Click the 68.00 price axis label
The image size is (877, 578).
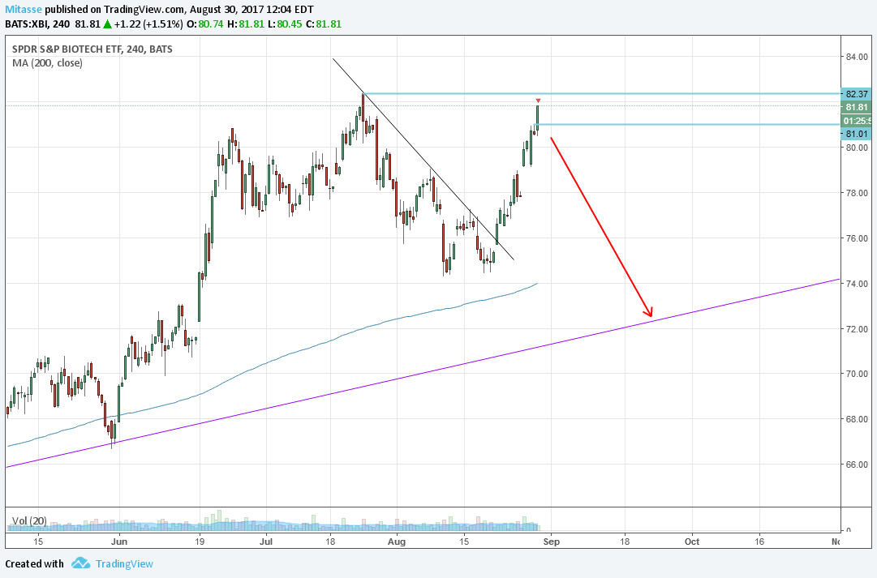click(x=857, y=418)
